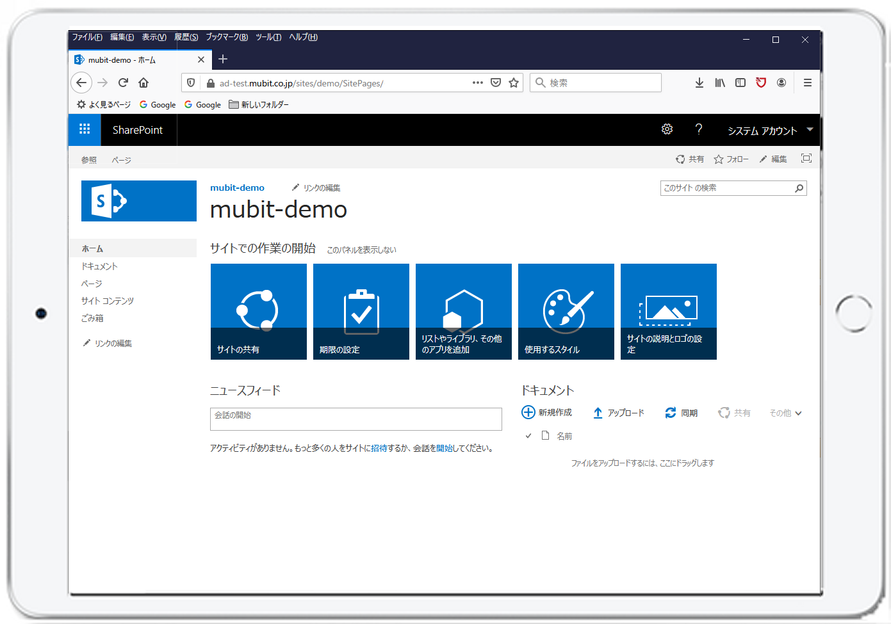Click リンクの編集 in left navigation
This screenshot has width=891, height=624.
tap(108, 344)
